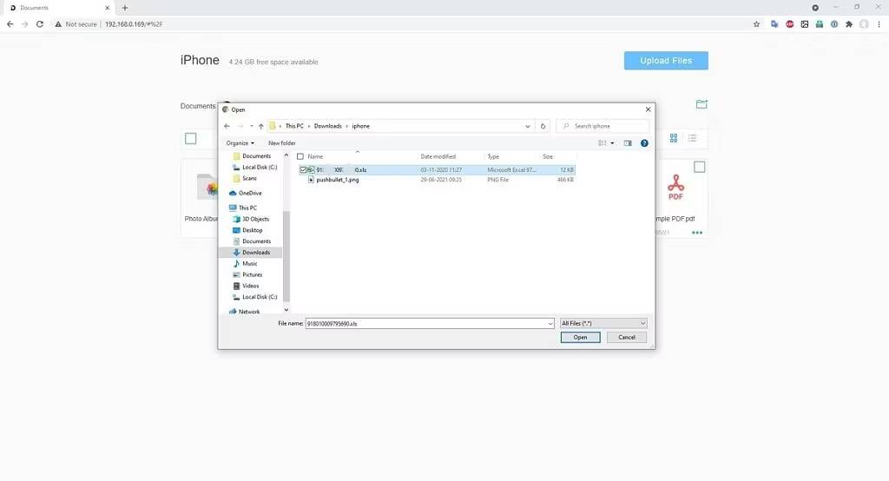The image size is (889, 481).
Task: Open recent locations dropdown in dialog
Action: tap(251, 126)
